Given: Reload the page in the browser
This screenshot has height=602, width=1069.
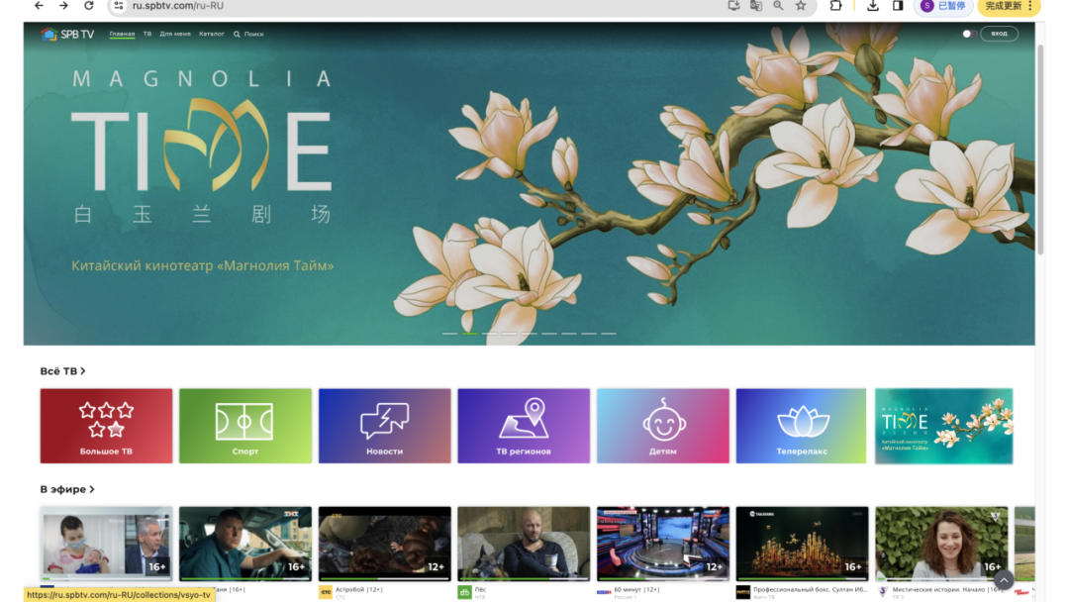Looking at the screenshot, I should [x=89, y=6].
